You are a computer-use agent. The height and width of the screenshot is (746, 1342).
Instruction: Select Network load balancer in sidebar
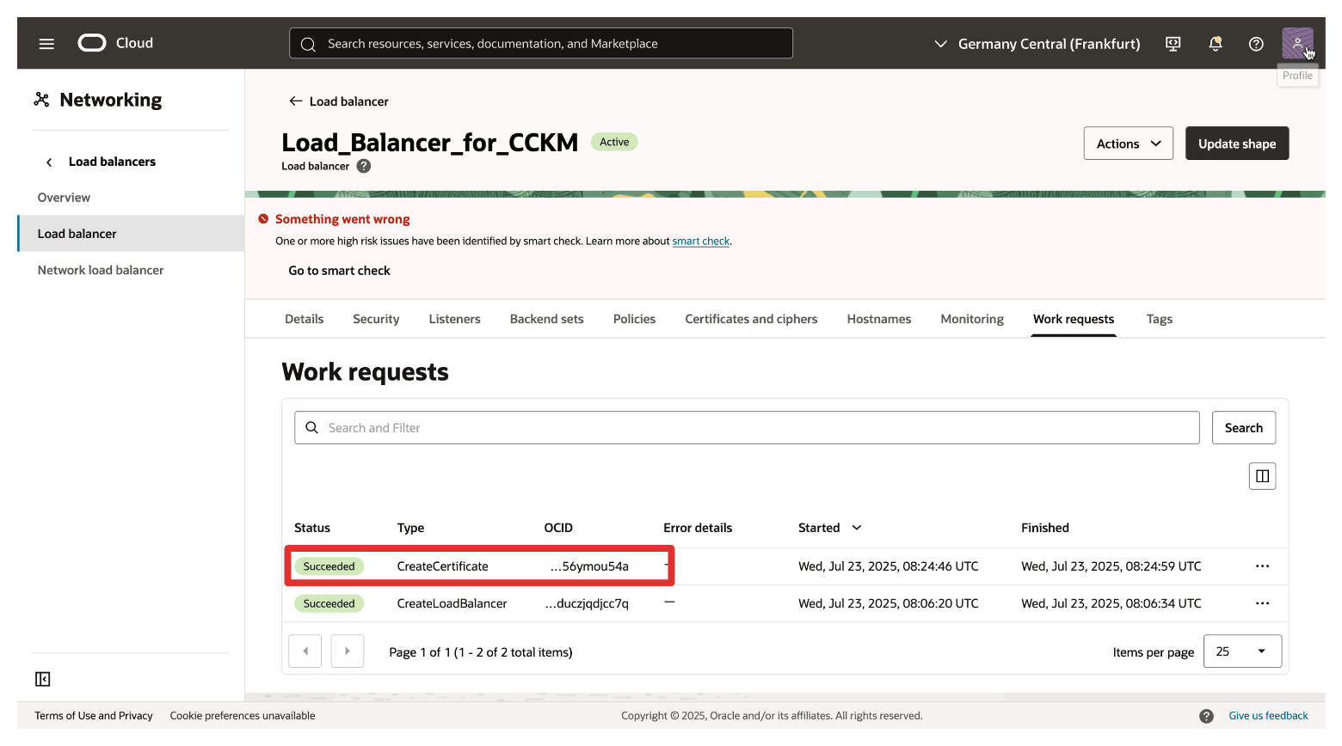[101, 270]
